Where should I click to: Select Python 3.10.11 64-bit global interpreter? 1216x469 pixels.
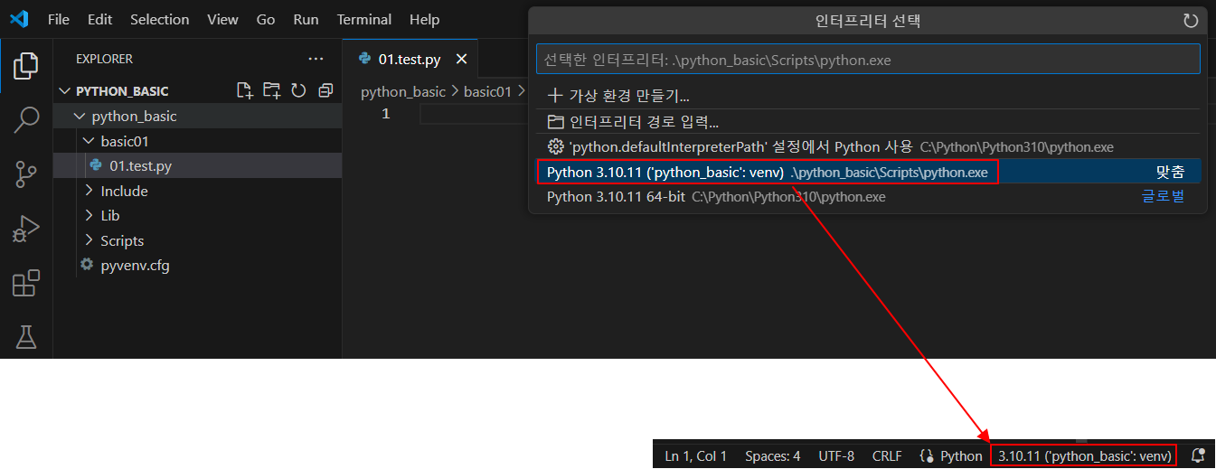(868, 196)
